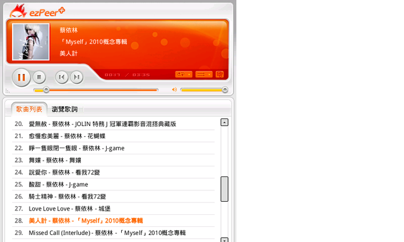This screenshot has height=242, width=404.
Task: Select song 24 說愛你
Action: [114, 172]
